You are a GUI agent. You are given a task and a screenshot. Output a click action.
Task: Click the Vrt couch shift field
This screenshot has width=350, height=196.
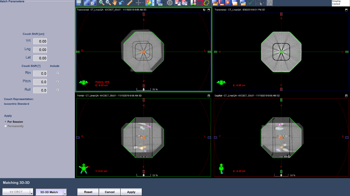(x=40, y=41)
